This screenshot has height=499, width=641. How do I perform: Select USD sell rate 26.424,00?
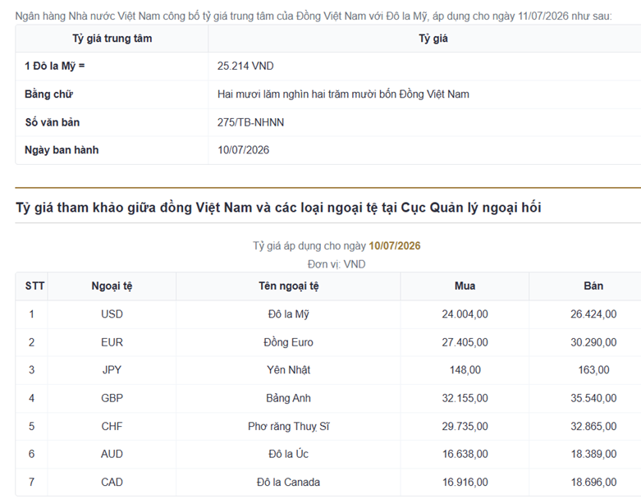(593, 314)
